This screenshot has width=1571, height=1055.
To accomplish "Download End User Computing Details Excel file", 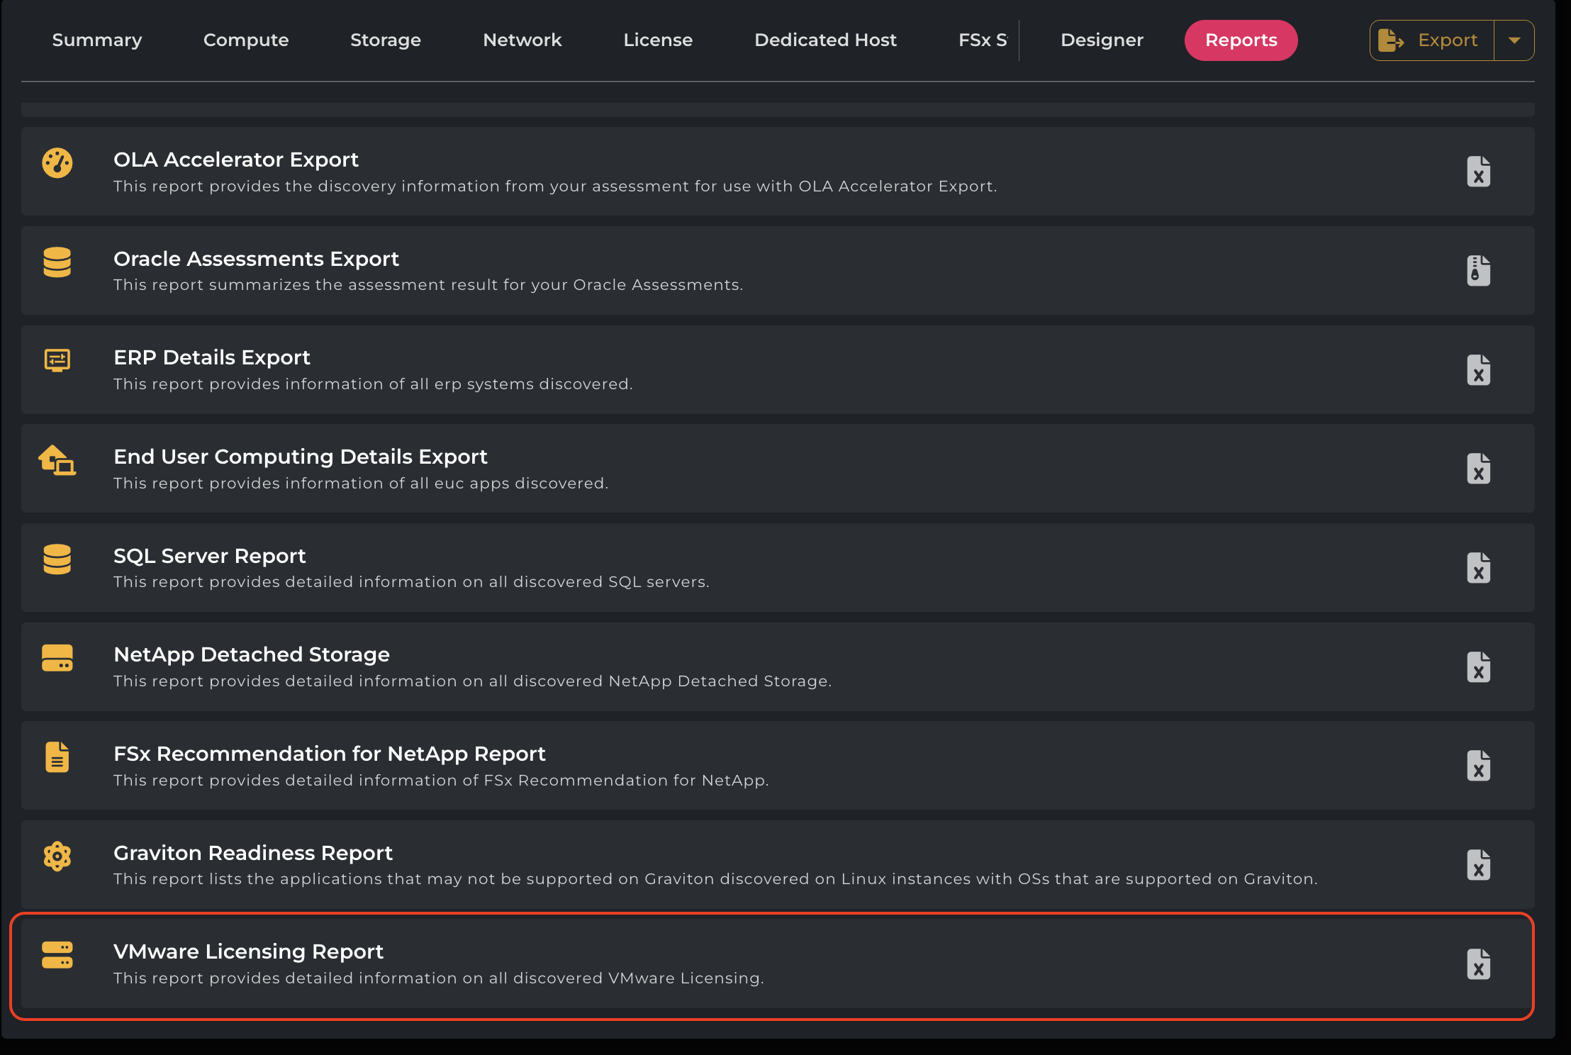I will coord(1478,469).
